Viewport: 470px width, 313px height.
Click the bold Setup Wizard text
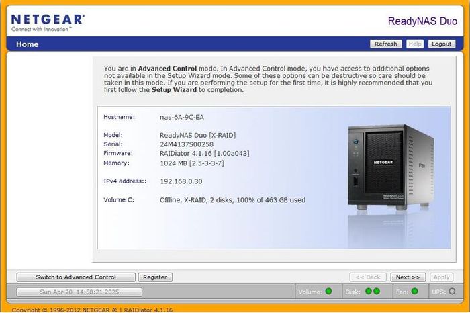pos(174,89)
